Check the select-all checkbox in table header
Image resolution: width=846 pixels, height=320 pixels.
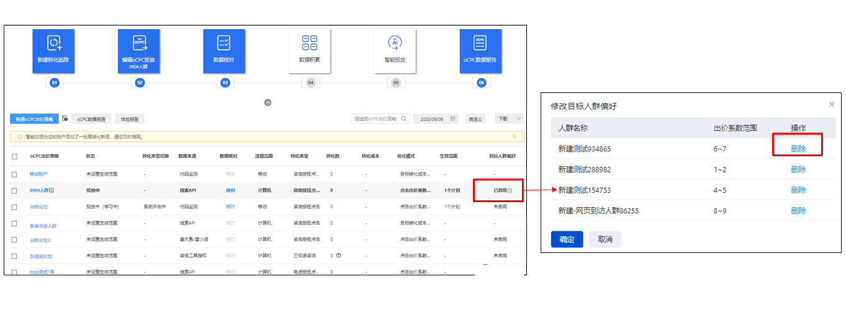(x=15, y=156)
